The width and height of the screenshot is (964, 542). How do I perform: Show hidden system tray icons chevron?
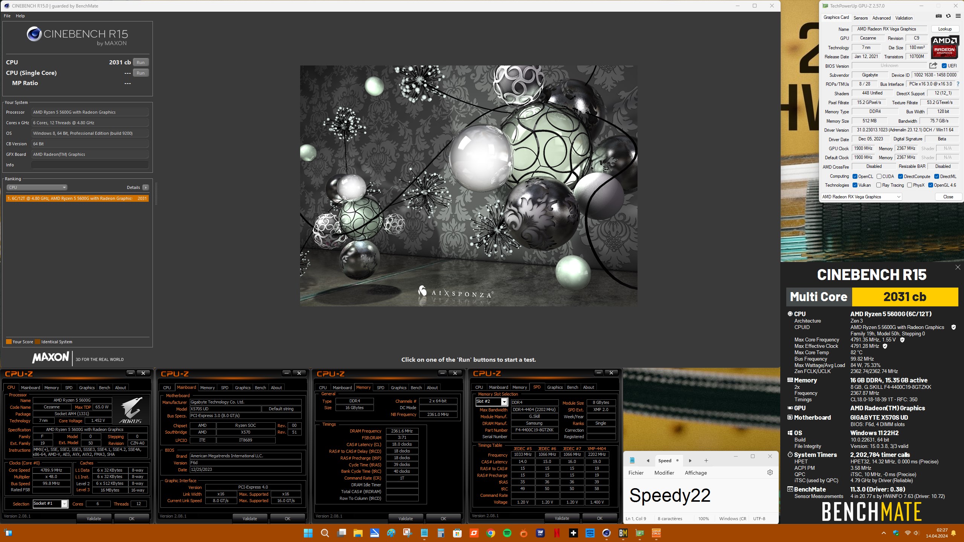point(883,533)
